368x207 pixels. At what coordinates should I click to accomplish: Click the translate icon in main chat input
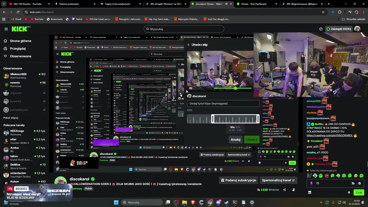pyautogui.click(x=353, y=183)
